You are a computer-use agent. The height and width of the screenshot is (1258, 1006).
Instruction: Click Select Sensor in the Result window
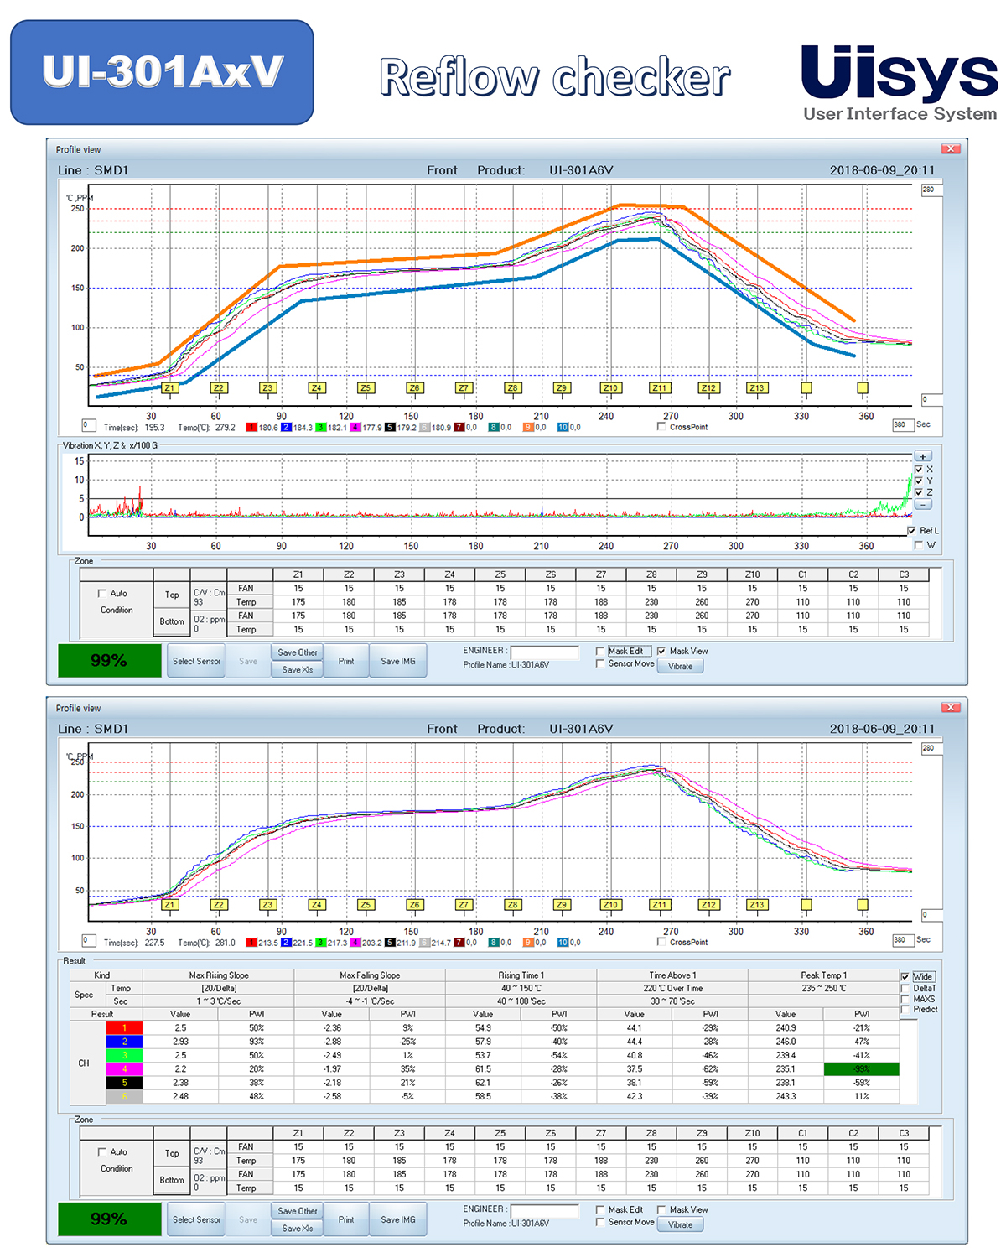pyautogui.click(x=196, y=1219)
